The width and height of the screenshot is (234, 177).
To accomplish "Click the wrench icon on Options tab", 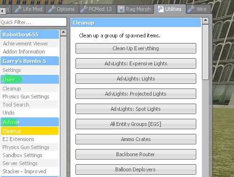I will click(x=52, y=9).
